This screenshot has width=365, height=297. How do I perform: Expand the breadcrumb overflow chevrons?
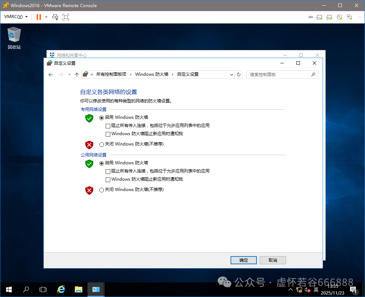(92, 74)
